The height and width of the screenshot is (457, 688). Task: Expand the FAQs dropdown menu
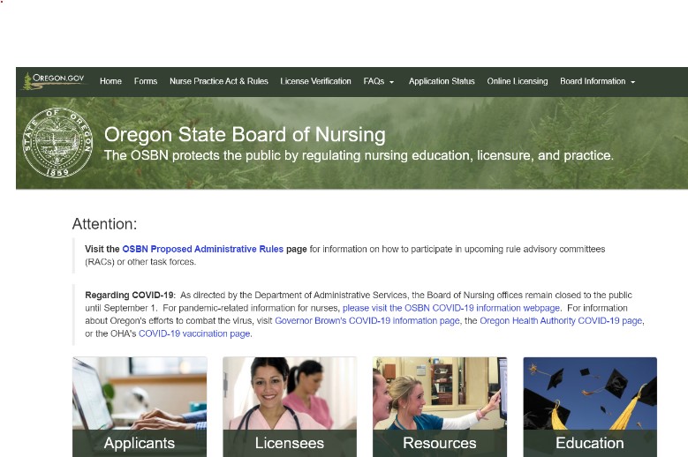tap(379, 81)
